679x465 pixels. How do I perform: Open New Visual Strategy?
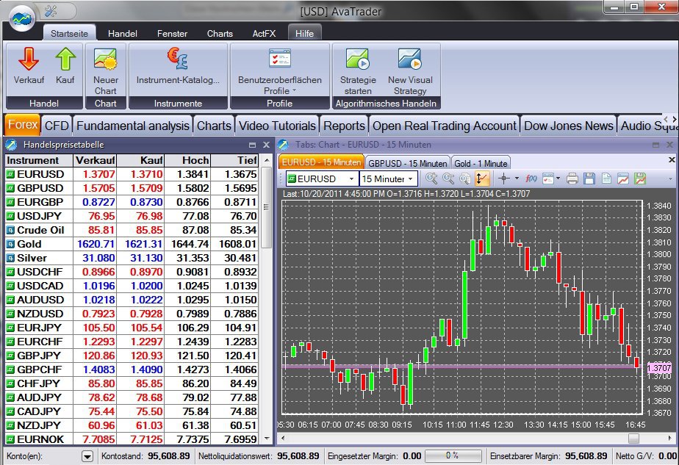410,71
